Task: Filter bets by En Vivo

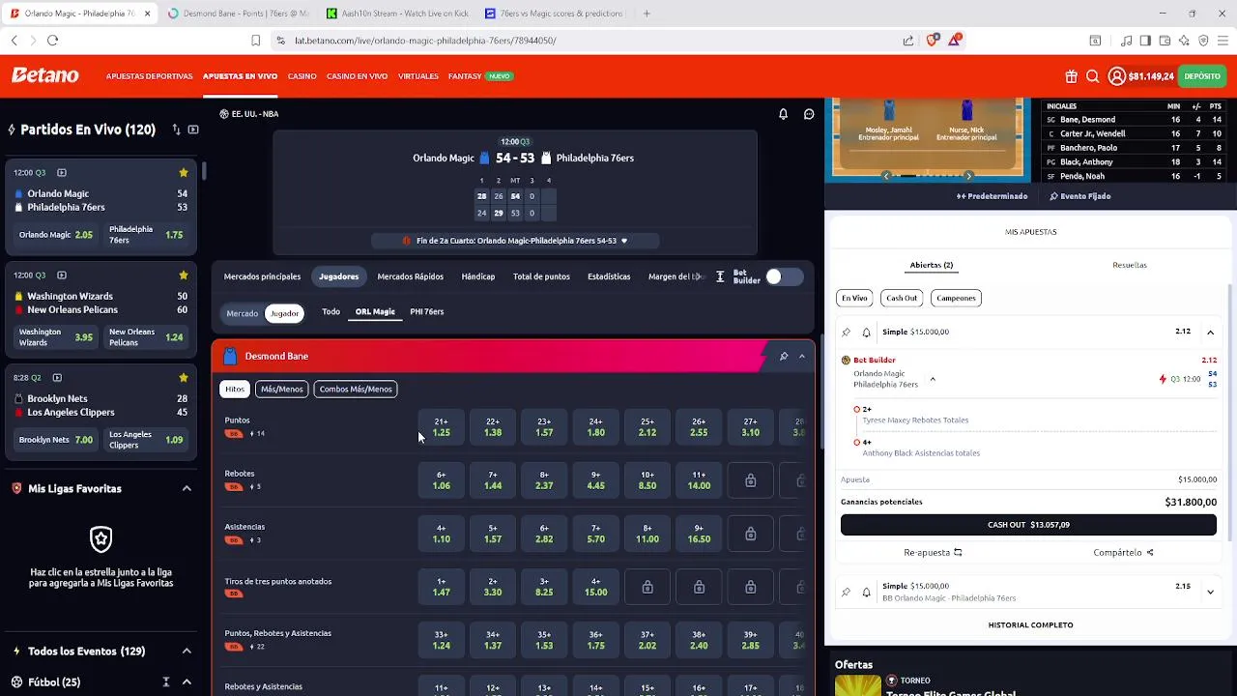Action: pos(854,298)
